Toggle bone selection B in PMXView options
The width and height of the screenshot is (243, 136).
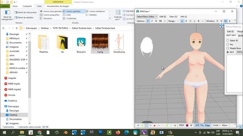tap(156, 21)
